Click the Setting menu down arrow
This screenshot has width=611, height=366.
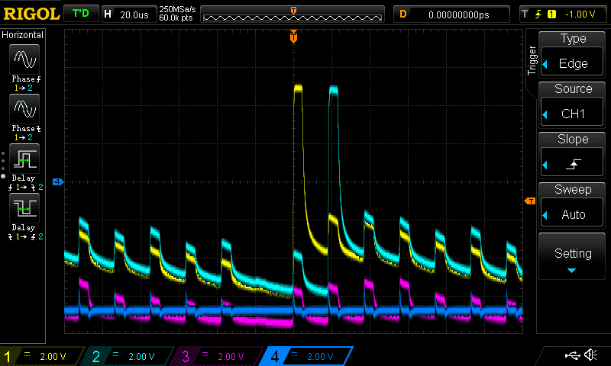point(571,271)
